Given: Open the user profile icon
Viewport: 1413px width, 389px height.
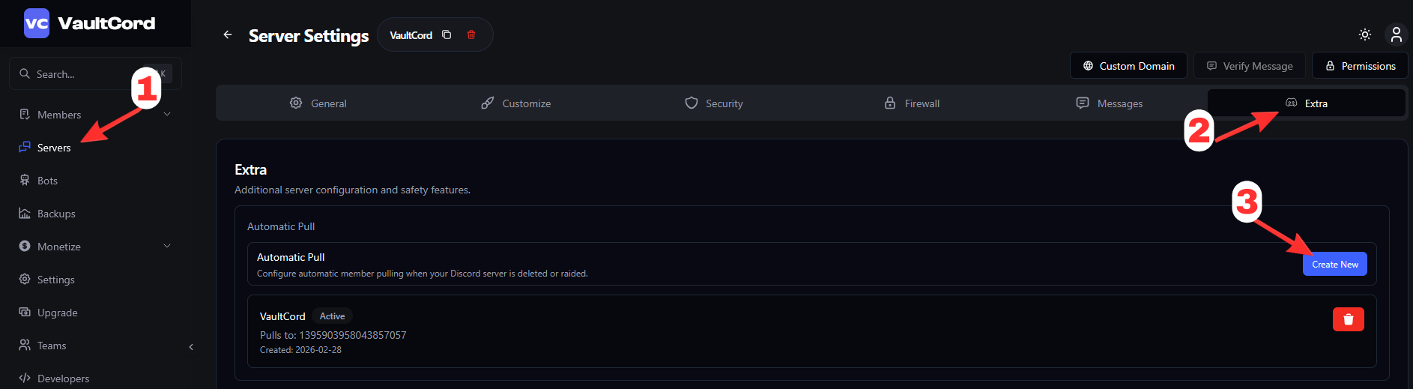Looking at the screenshot, I should click(x=1396, y=35).
